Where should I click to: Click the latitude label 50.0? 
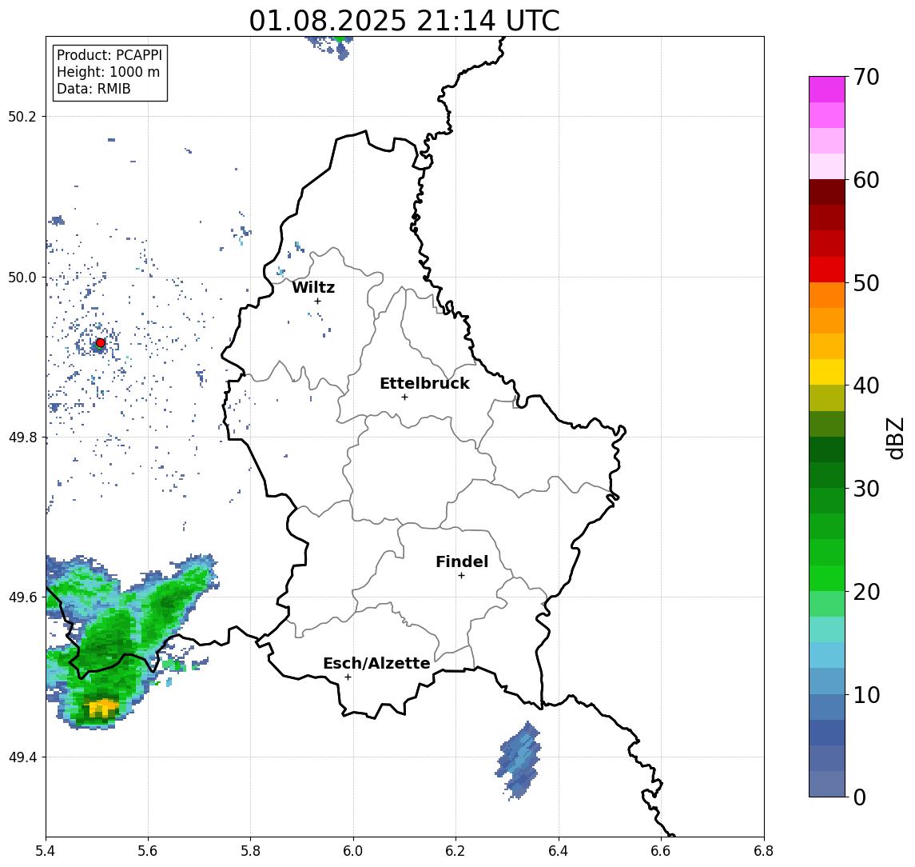tap(22, 277)
